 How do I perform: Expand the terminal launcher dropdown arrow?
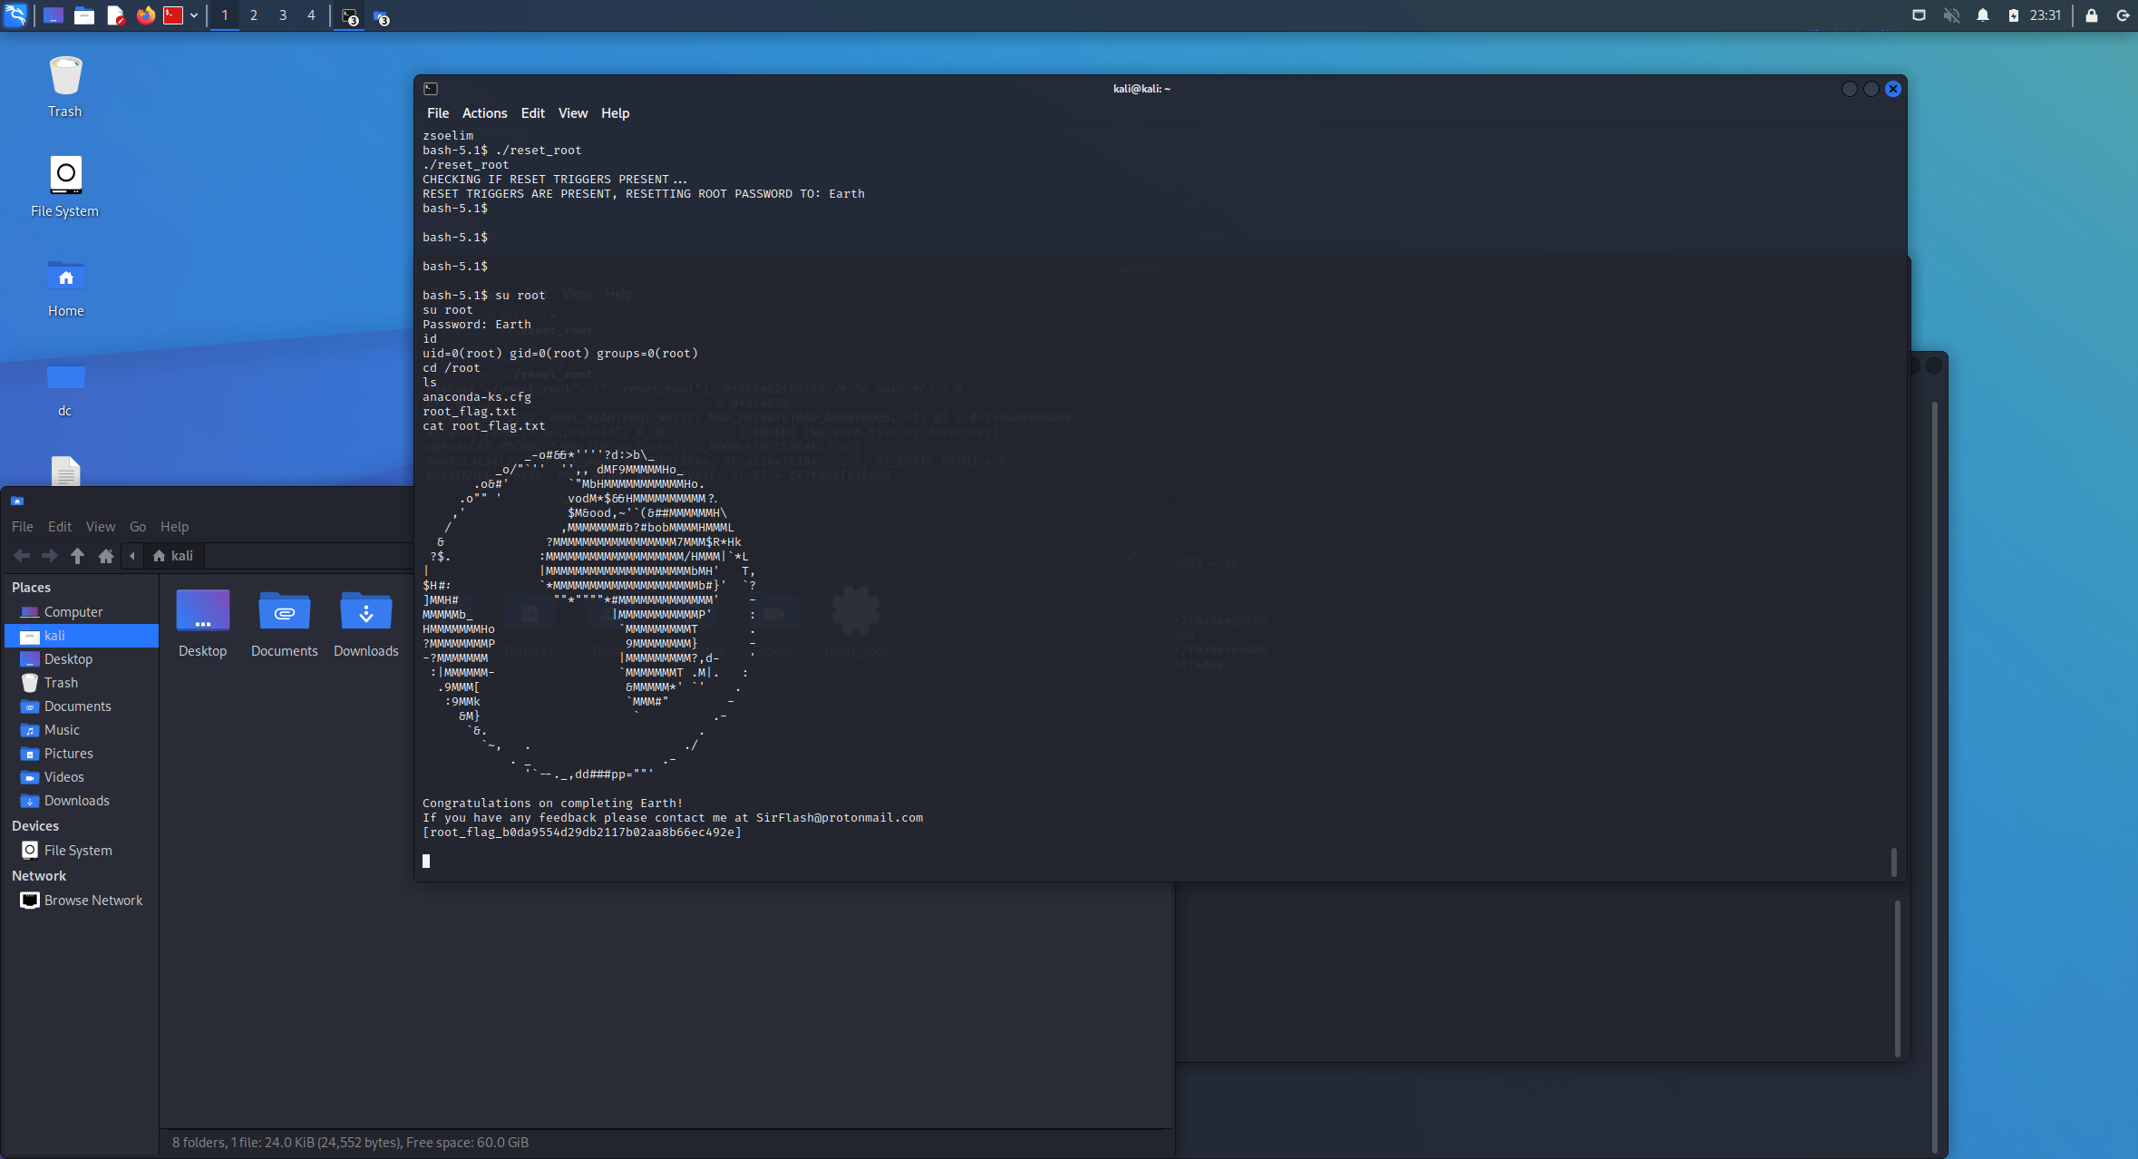tap(194, 15)
